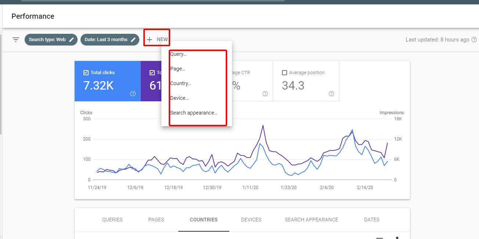The height and width of the screenshot is (239, 479).
Task: Open the Date: Last 3 months filter
Action: click(106, 40)
